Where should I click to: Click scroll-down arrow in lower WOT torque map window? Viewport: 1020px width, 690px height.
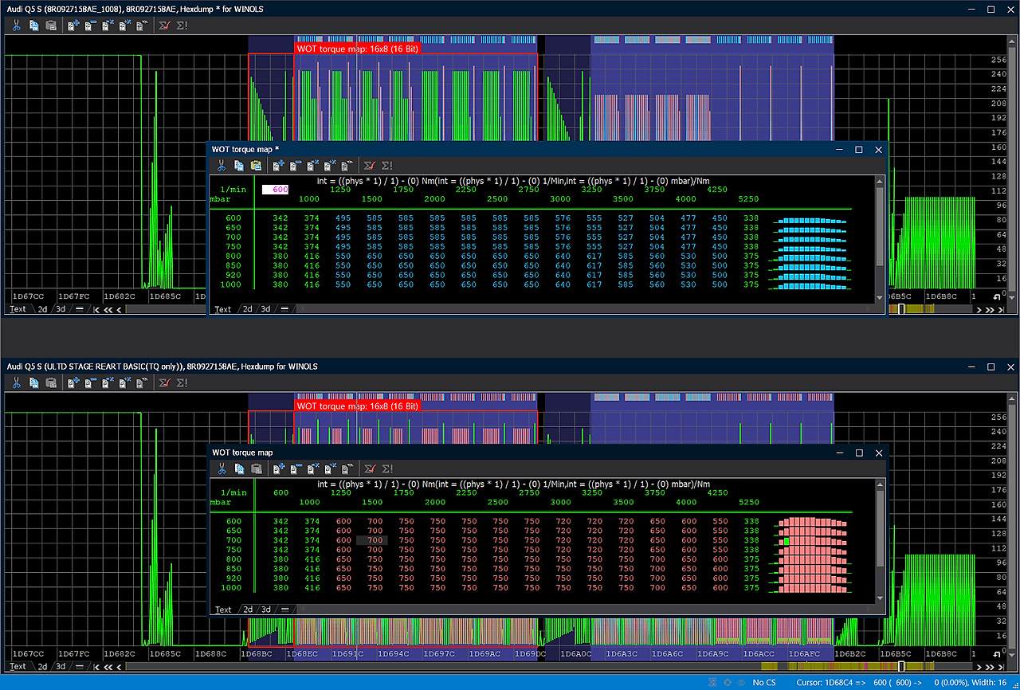click(x=880, y=598)
